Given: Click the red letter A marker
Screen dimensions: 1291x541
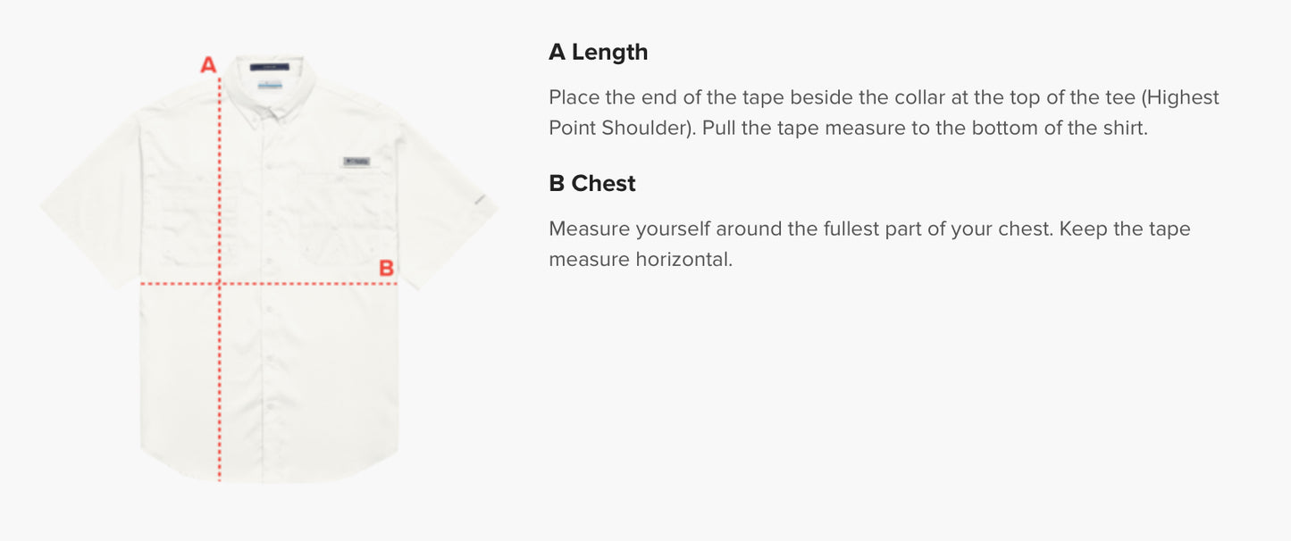Looking at the screenshot, I should [208, 65].
